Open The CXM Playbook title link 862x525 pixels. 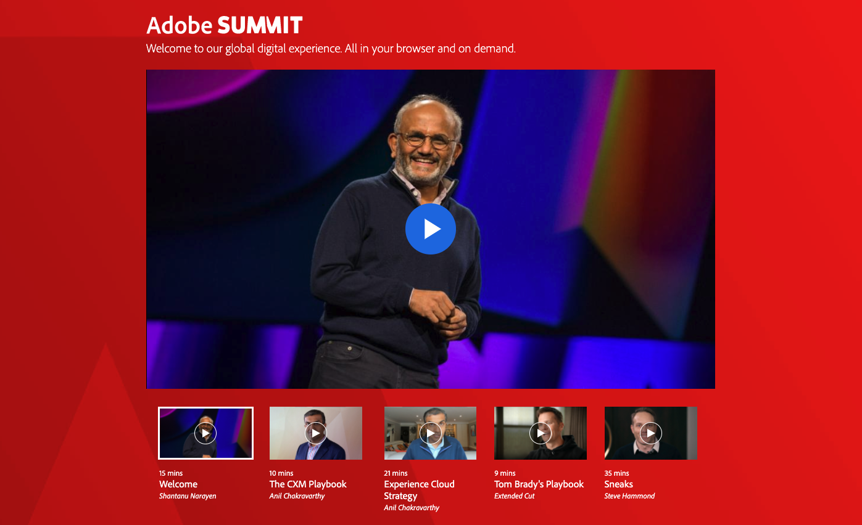coord(308,484)
